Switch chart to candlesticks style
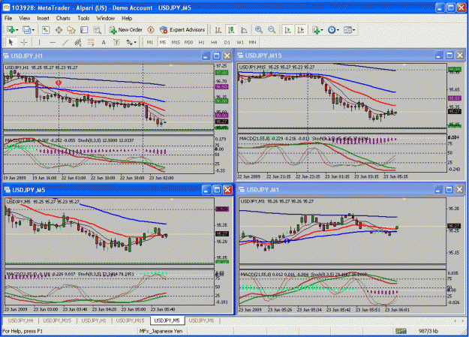Image resolution: width=469 pixels, height=337 pixels. tap(231, 29)
